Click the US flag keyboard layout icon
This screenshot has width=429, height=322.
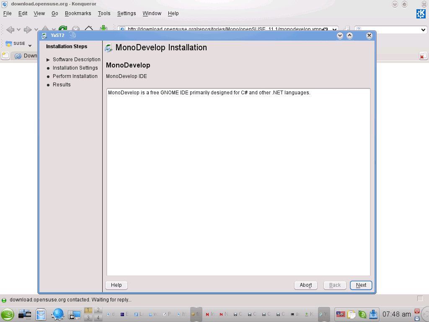341,314
